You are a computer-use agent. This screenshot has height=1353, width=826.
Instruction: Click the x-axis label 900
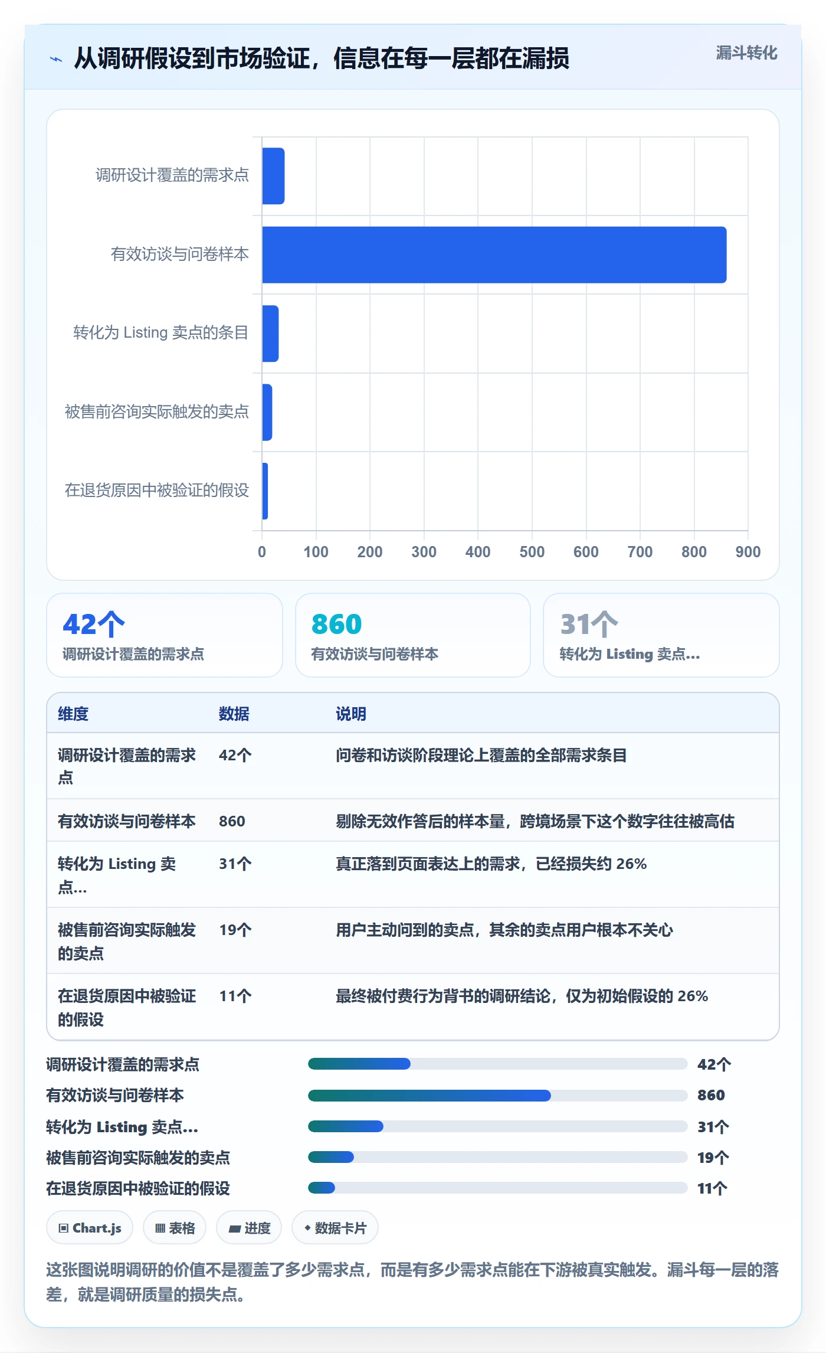(748, 552)
